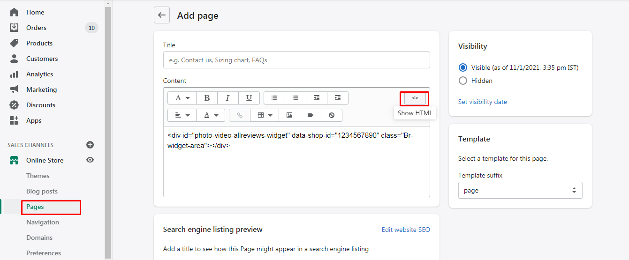Insert an image into content

point(289,115)
